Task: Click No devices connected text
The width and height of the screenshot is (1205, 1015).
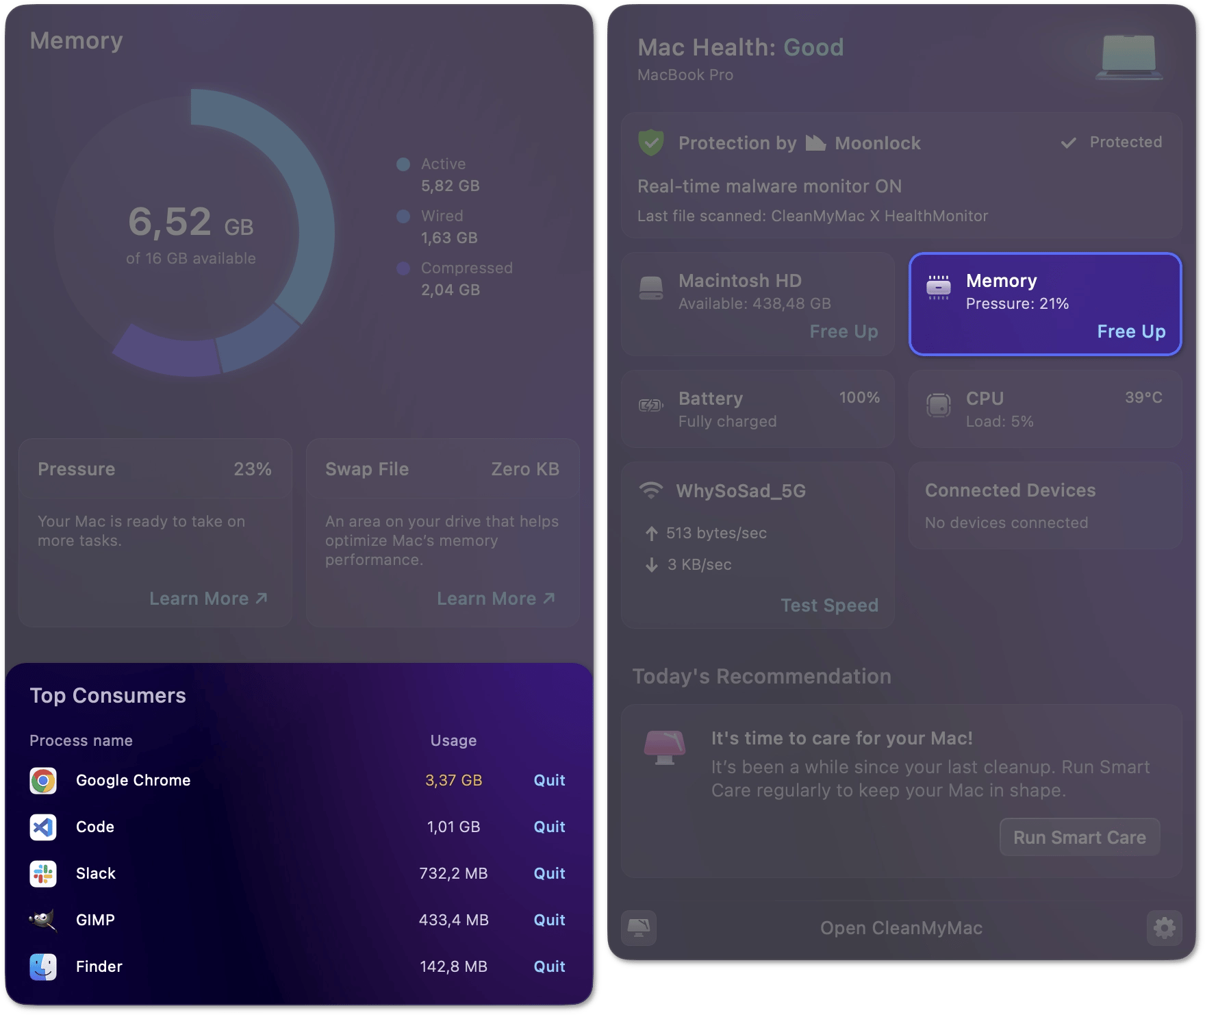Action: pos(1006,523)
